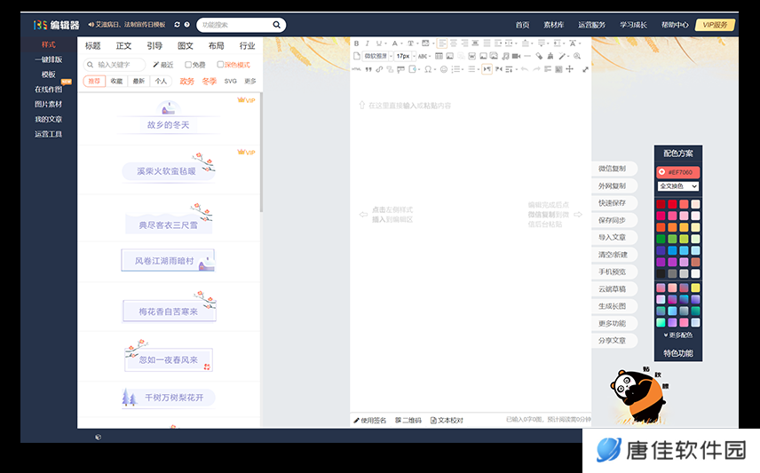Insert a horizontal divider line
This screenshot has width=760, height=473.
coord(527,56)
